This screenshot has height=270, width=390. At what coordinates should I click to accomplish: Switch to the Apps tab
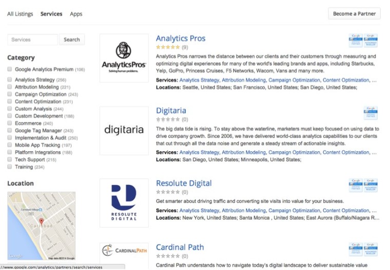click(76, 14)
